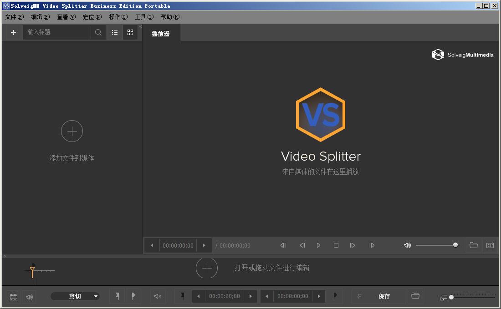Switch media library to grid view
Image resolution: width=501 pixels, height=309 pixels.
coord(130,32)
